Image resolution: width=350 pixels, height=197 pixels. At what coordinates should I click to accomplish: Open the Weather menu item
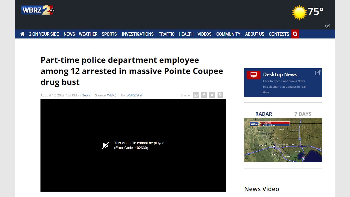88,34
